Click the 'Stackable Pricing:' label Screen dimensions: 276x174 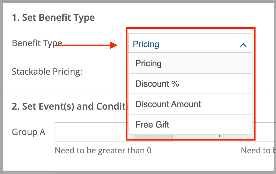(x=47, y=72)
